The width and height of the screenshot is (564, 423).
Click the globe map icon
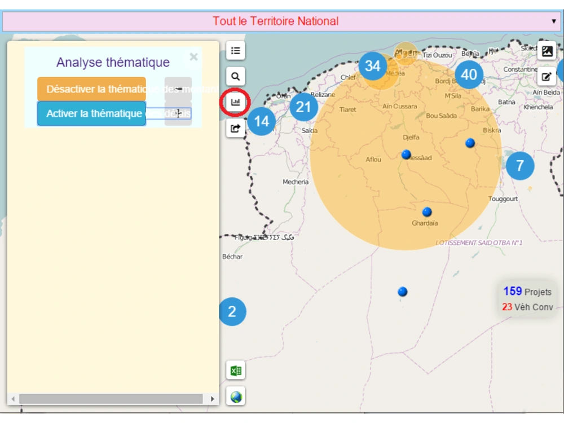tap(236, 396)
